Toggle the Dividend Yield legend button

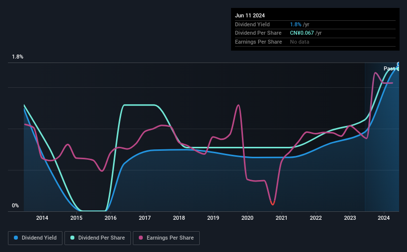click(35, 238)
